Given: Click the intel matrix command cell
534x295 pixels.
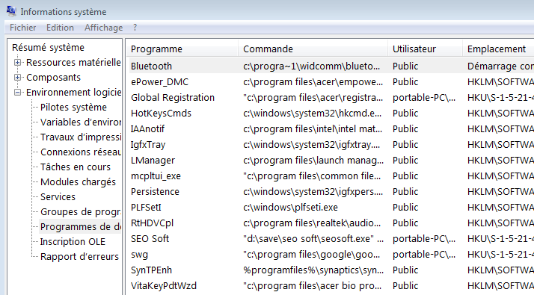Looking at the screenshot, I should (x=313, y=129).
